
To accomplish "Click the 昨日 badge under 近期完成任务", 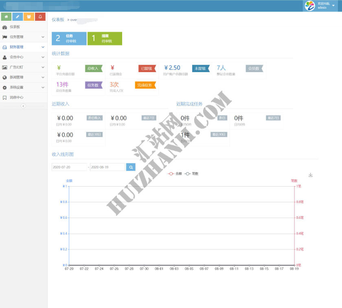I will click(222, 118).
